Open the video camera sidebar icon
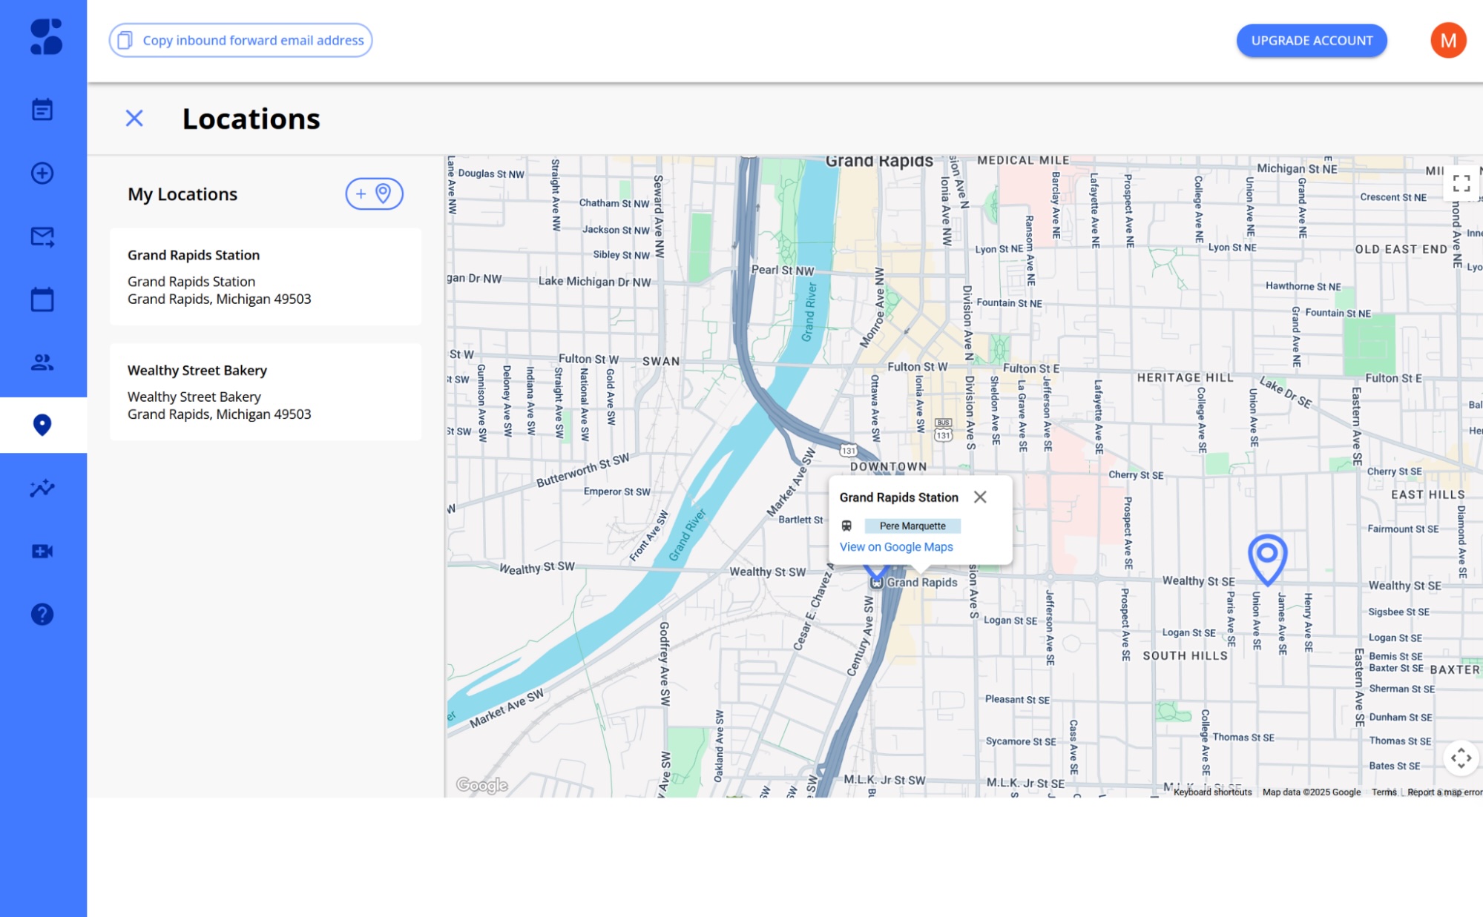Image resolution: width=1483 pixels, height=917 pixels. 42,551
